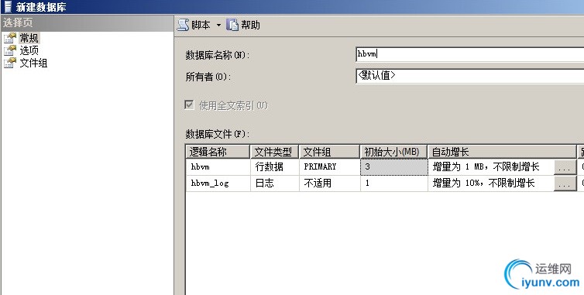This screenshot has width=584, height=295.
Task: Select the 常规 page icon
Action: (10, 38)
